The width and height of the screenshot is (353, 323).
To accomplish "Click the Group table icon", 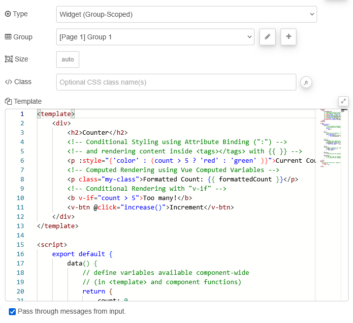I will (x=8, y=37).
